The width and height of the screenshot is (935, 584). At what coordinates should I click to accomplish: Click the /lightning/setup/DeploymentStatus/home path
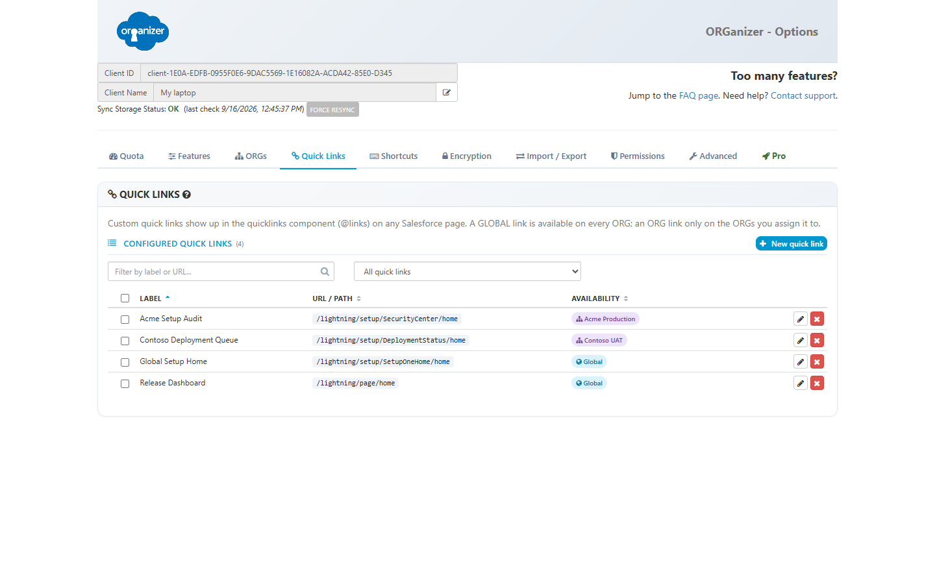point(391,341)
